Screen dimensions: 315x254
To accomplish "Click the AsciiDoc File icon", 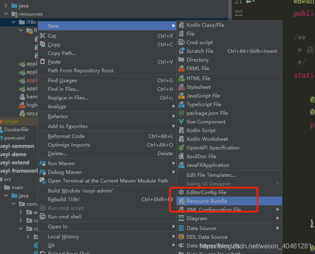I will 181,156.
